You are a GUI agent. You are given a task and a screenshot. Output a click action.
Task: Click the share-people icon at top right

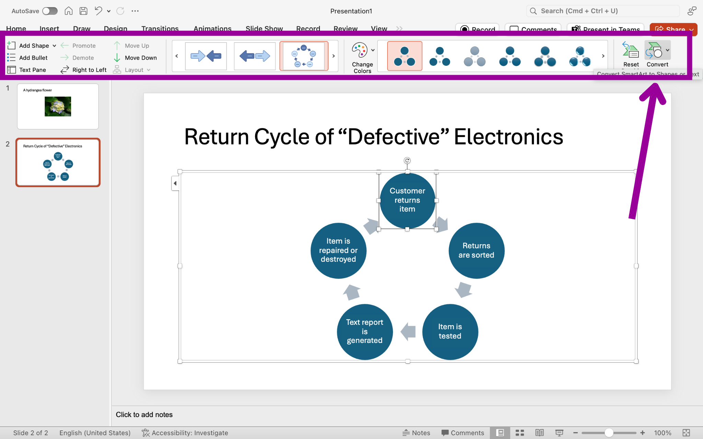[x=692, y=11]
